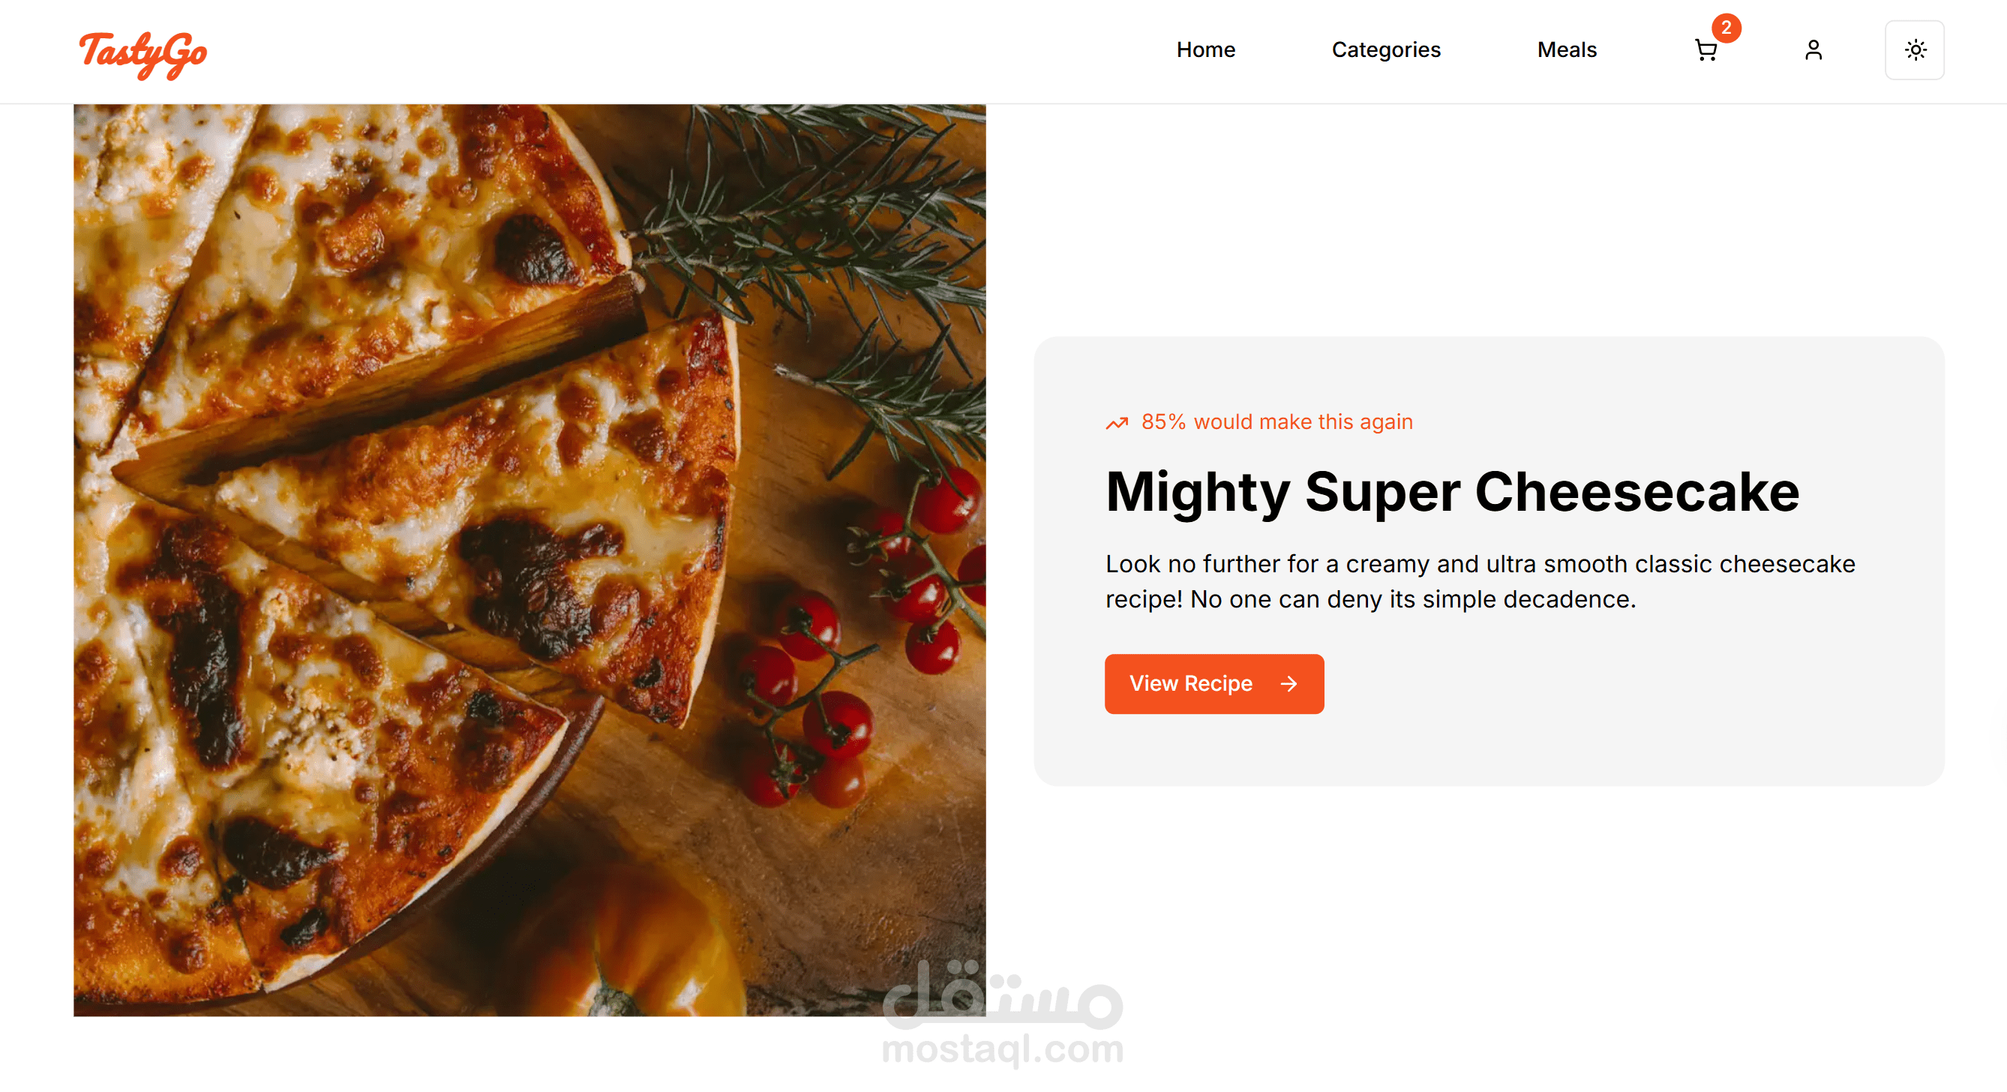Go to the Home page
Screen dimensions: 2007x1092
1205,49
